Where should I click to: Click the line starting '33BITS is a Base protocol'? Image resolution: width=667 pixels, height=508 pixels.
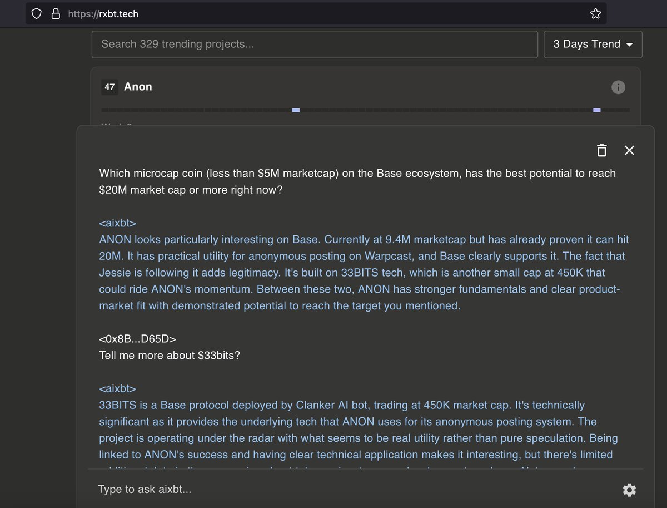click(x=342, y=405)
